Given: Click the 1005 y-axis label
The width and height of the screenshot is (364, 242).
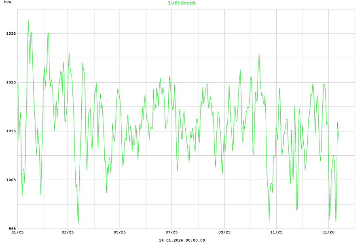Looking at the screenshot, I should (x=11, y=180).
